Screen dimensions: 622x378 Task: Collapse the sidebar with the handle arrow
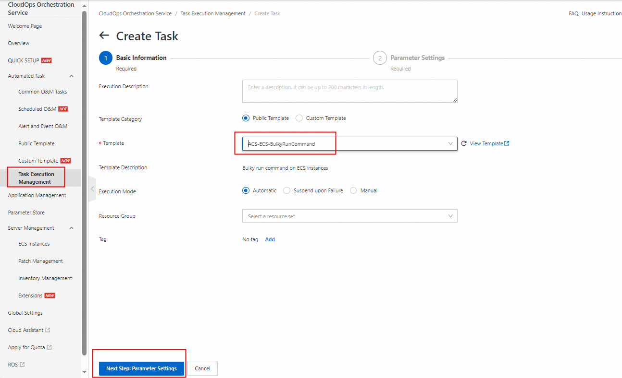click(x=92, y=189)
